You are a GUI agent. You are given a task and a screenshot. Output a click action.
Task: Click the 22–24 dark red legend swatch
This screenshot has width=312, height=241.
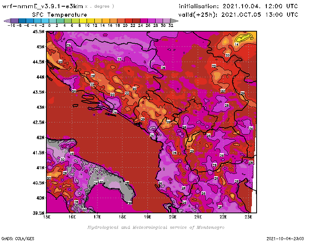coord(136,21)
